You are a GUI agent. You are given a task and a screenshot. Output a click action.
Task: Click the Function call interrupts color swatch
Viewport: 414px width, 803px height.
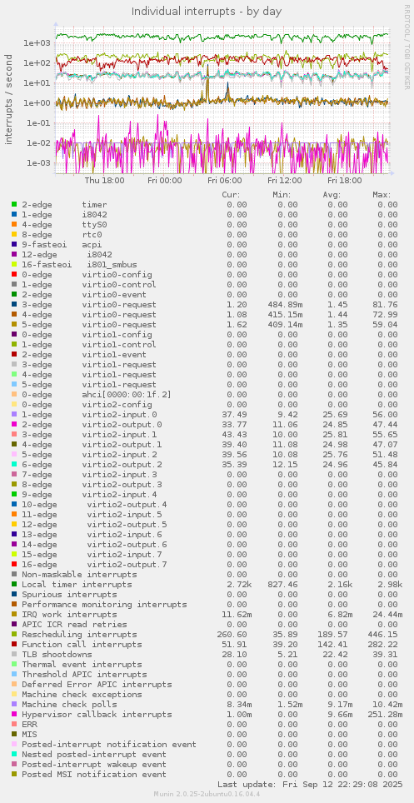coord(14,644)
